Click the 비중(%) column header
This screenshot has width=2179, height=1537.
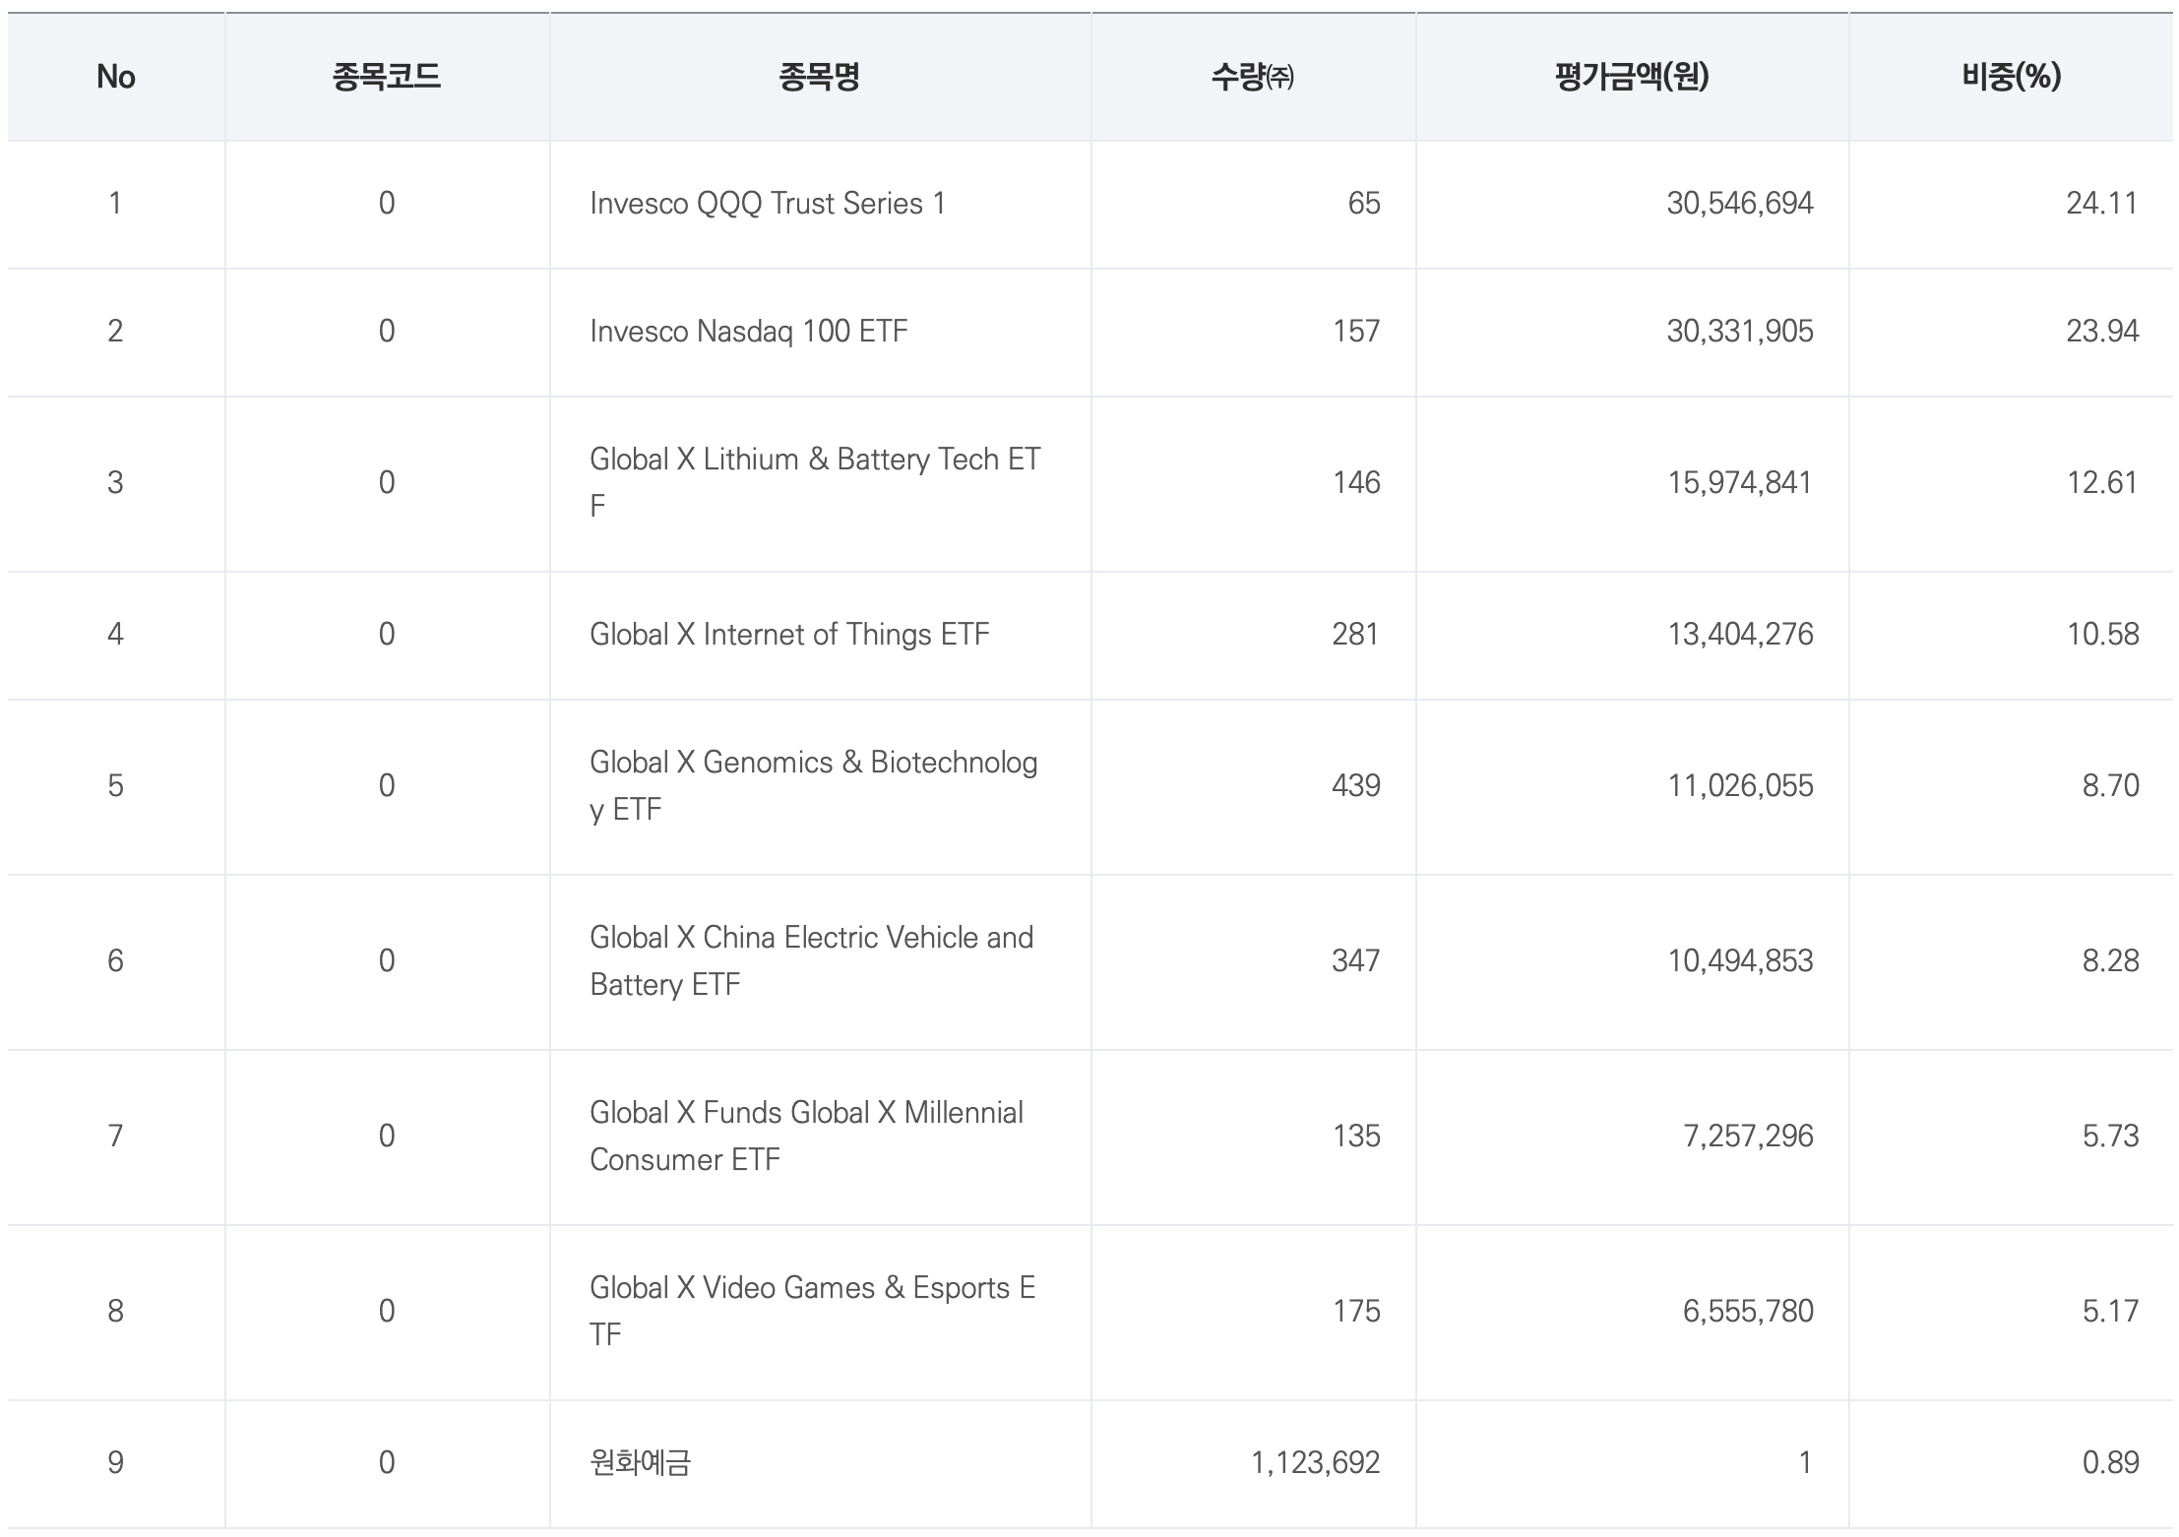[2010, 77]
